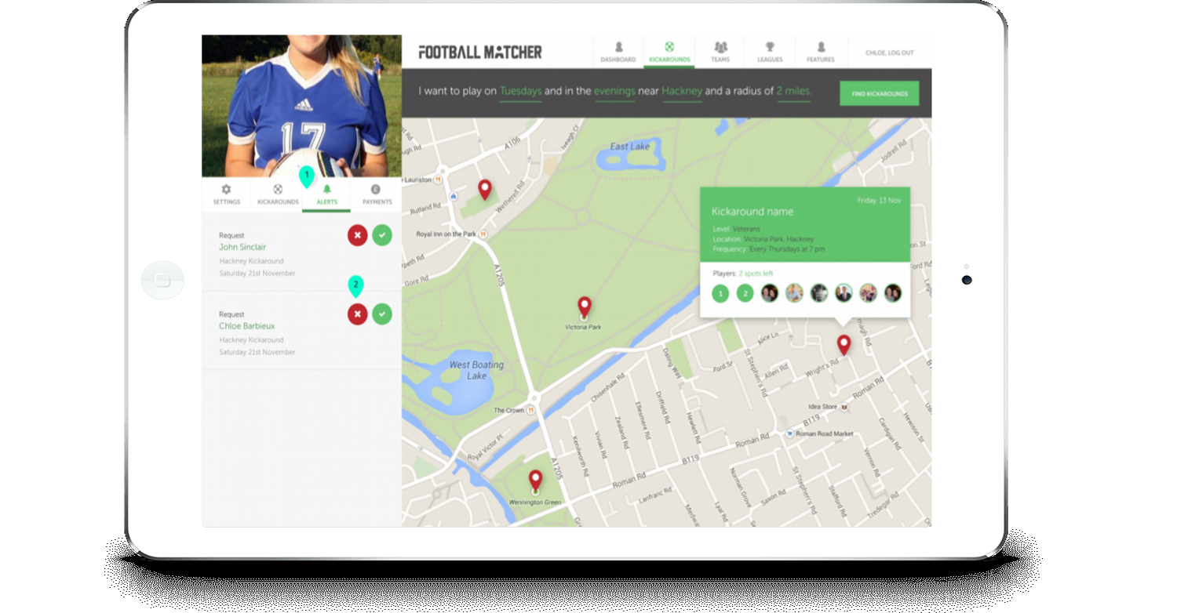Screen dimensions: 1177x613
Task: Accept Chloe Barbieux's request
Action: tap(382, 314)
